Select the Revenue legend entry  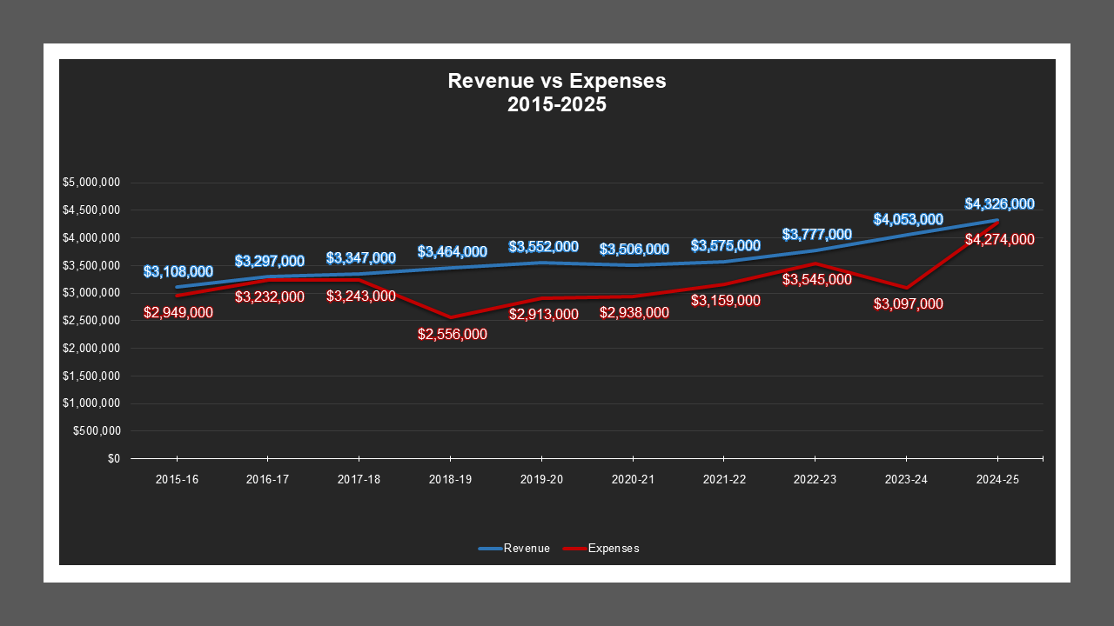pos(527,549)
